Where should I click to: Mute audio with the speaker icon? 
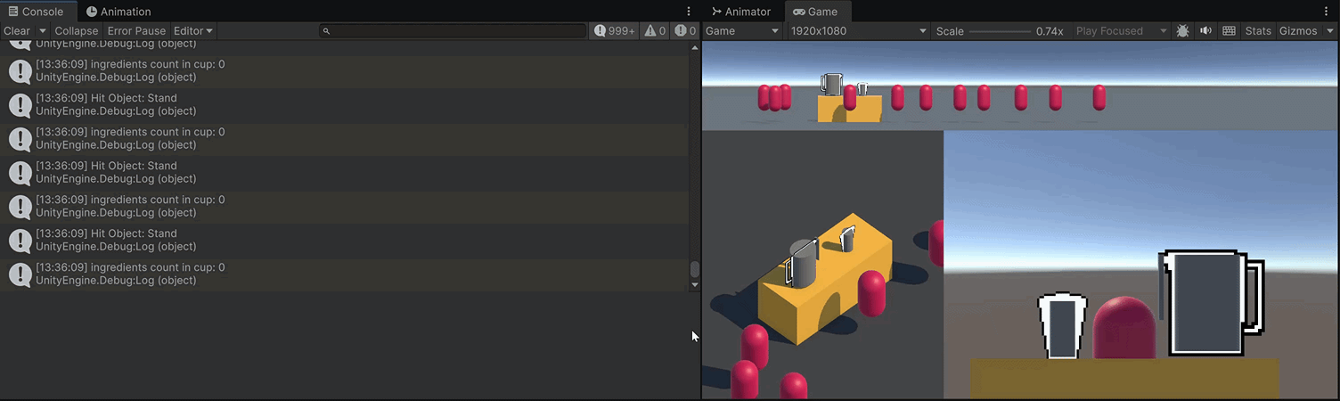point(1205,30)
